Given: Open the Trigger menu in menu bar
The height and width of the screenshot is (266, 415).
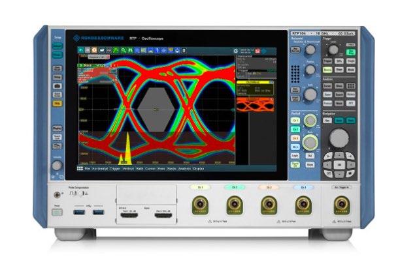Looking at the screenshot, I should 115,168.
